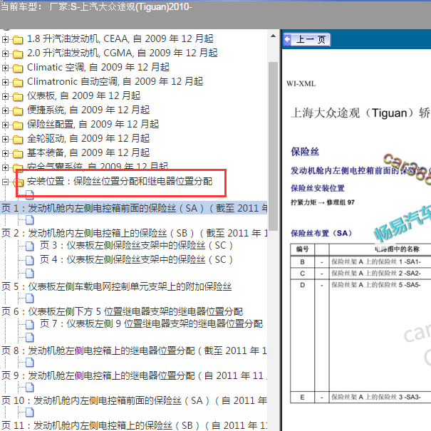Open 2.0 升汽油发动机, CGMA tree item

click(123, 53)
